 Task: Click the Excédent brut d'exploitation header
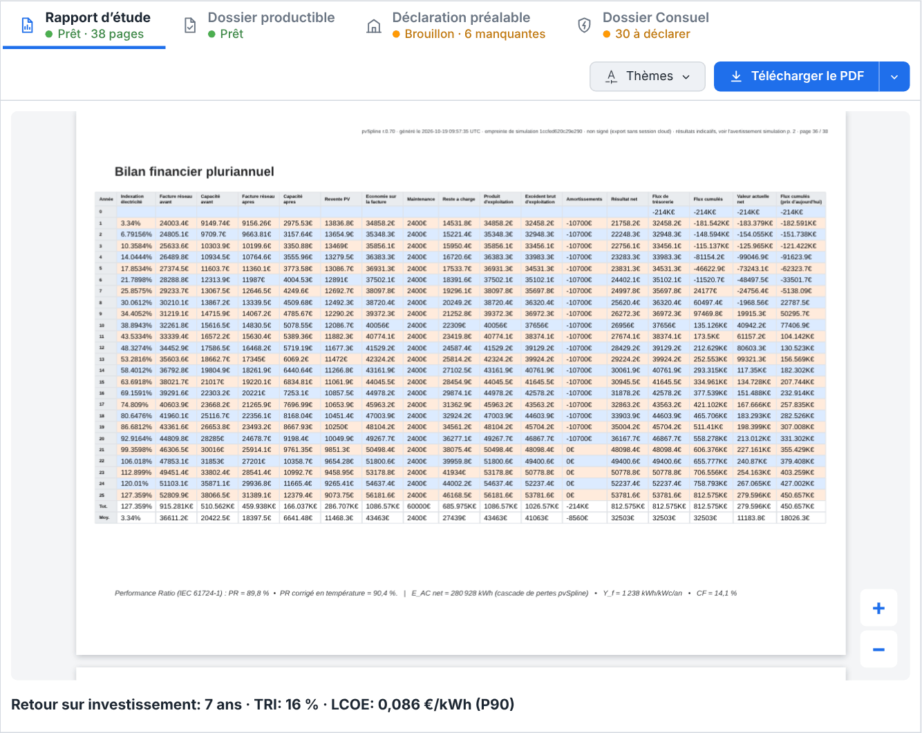pyautogui.click(x=543, y=199)
